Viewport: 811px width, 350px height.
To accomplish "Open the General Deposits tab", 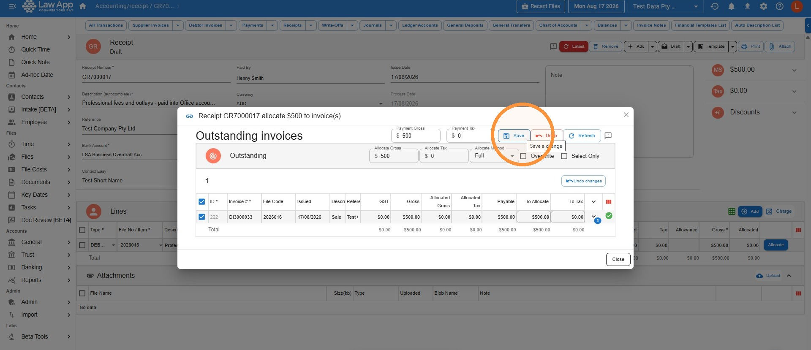I will coord(465,25).
